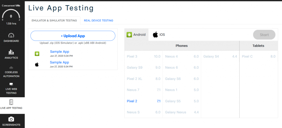Select Emulator & Simulator Testing tab

(x=54, y=20)
